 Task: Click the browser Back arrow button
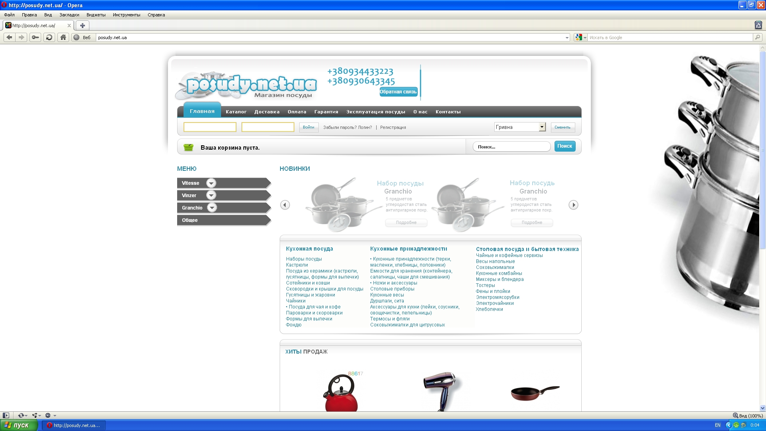(x=9, y=38)
